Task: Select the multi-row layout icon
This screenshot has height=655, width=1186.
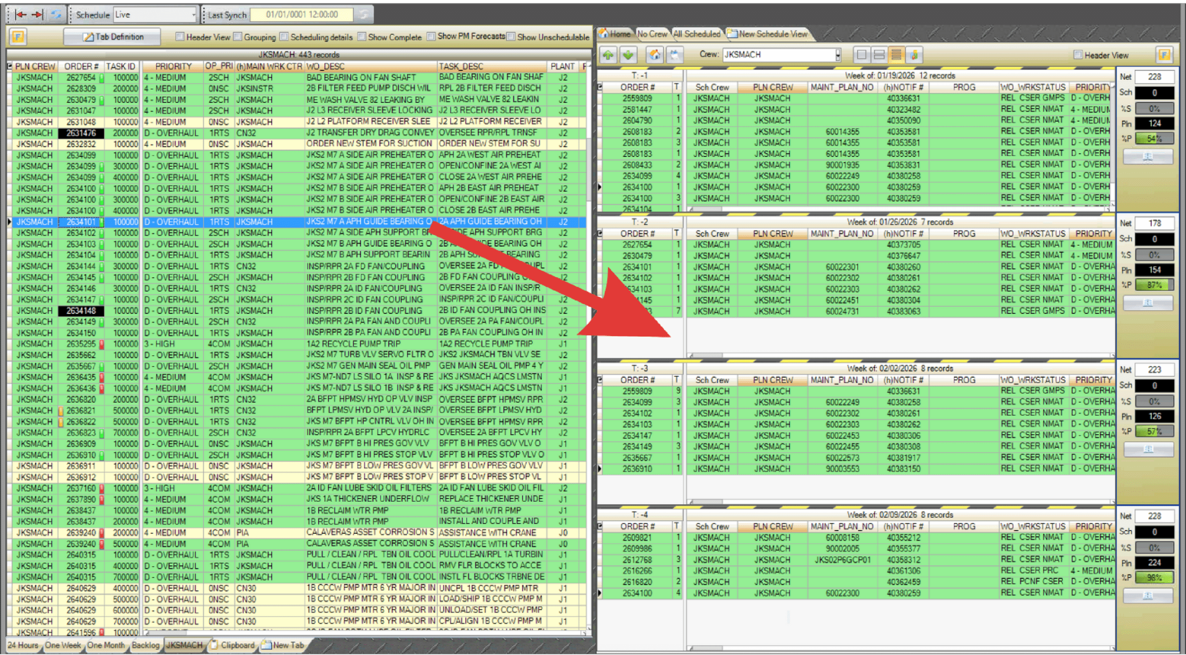Action: (896, 55)
